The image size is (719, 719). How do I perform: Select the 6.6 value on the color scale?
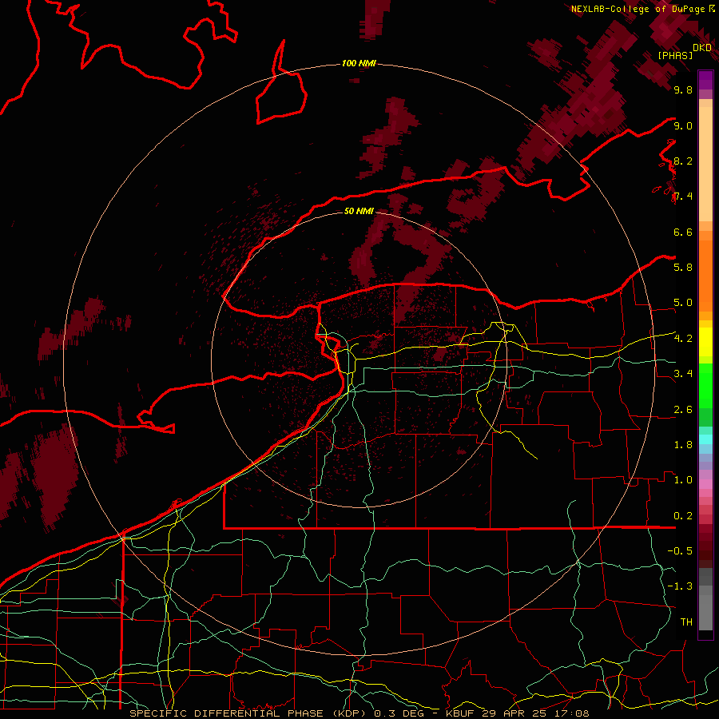coord(683,232)
